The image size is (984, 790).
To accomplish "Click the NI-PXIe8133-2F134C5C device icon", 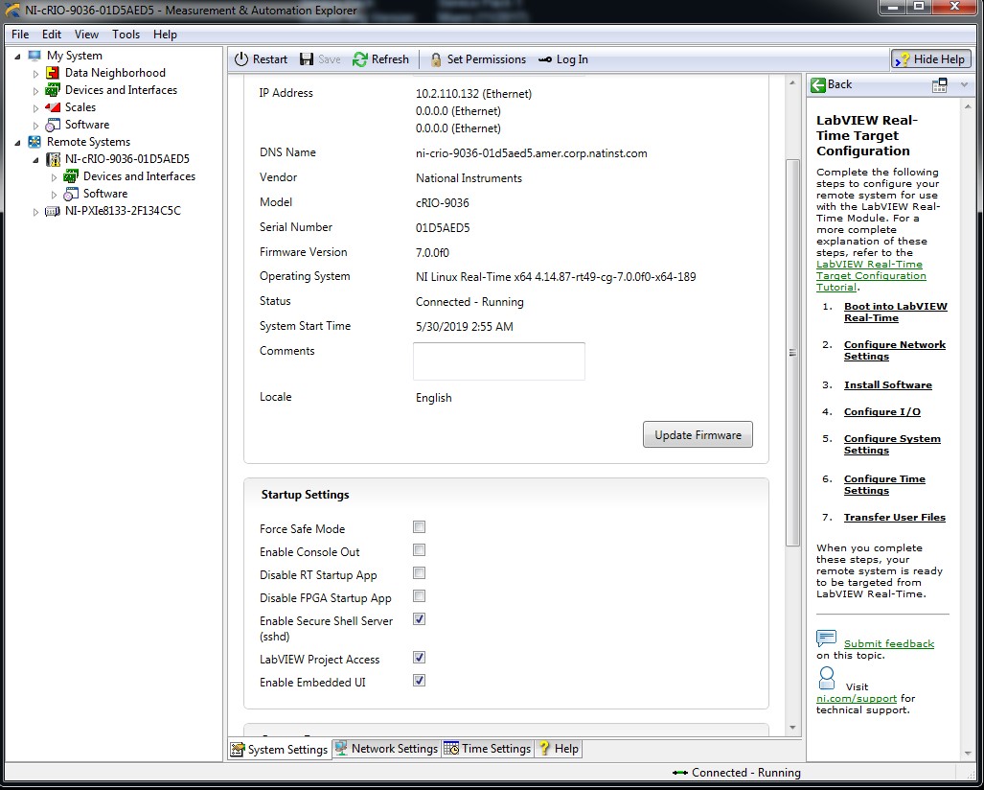I will [x=53, y=211].
